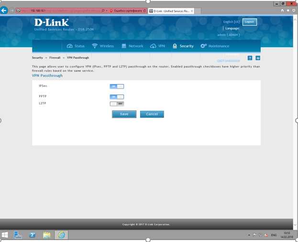Click the search magnifier in address bar
Screen dimensions: 298x242
[103, 11]
